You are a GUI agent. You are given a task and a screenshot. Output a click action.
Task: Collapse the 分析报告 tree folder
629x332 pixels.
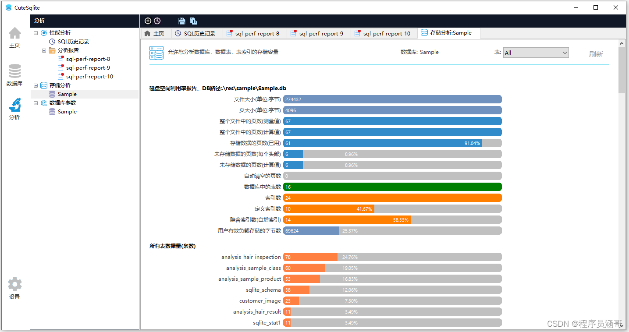click(x=44, y=50)
